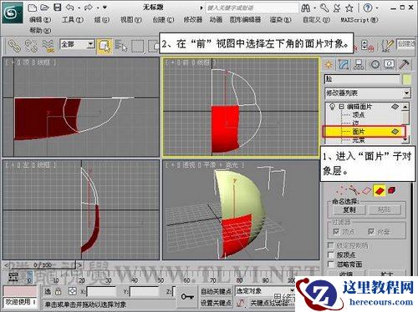Switch to the Display command panel
The image size is (418, 312).
click(390, 64)
